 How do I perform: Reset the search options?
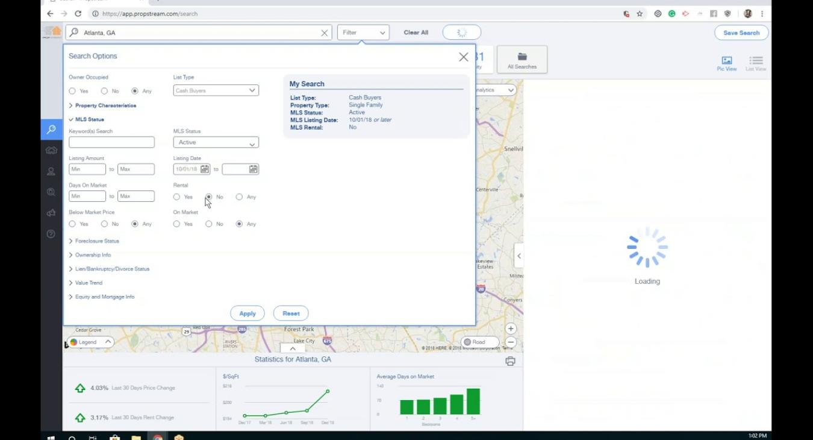[291, 313]
